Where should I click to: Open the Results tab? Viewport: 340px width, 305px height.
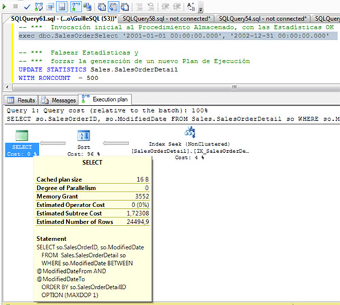21,100
